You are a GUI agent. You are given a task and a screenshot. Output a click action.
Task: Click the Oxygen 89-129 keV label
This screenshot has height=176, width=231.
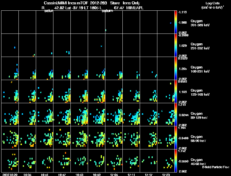tap(199, 116)
